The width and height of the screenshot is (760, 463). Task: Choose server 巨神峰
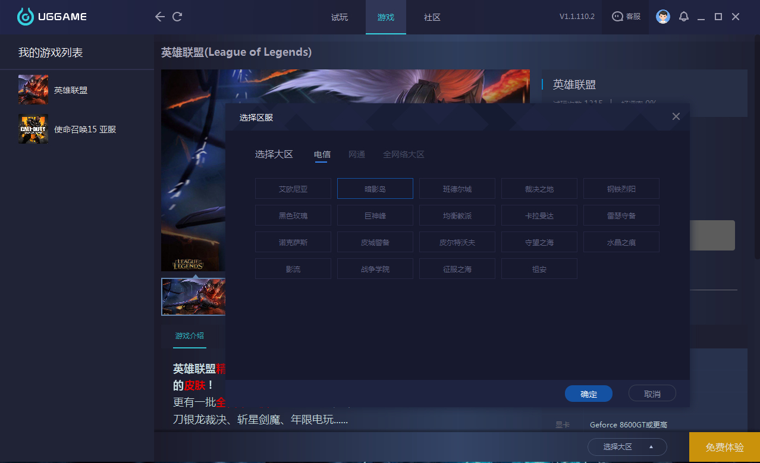coord(375,215)
